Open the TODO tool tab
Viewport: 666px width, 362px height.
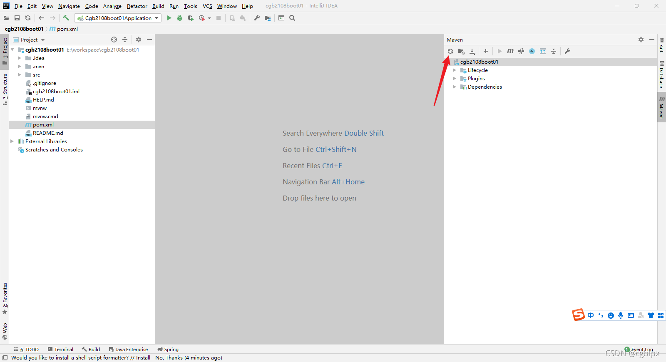26,350
